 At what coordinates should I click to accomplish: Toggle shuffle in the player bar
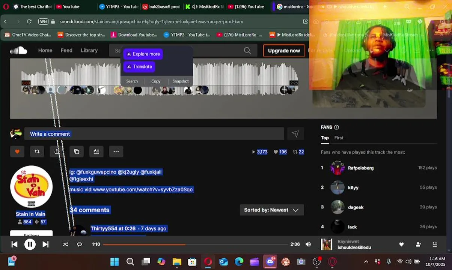pos(65,244)
